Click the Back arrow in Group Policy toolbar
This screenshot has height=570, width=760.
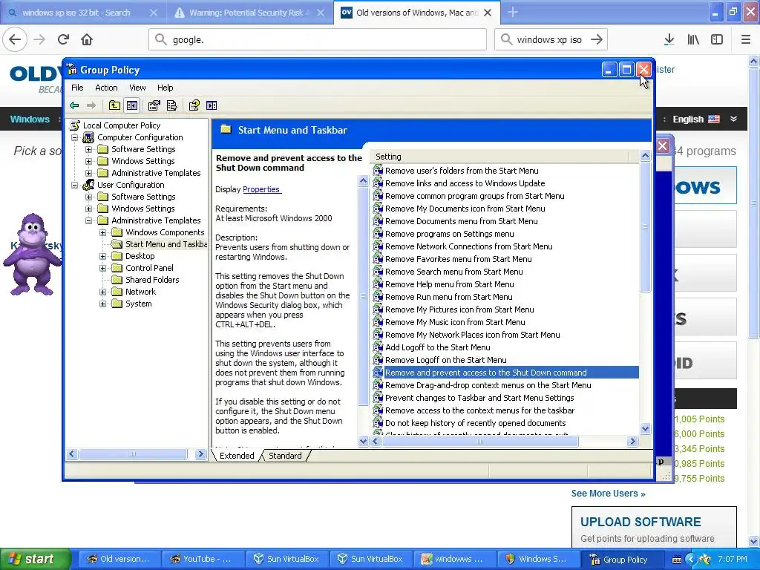(74, 105)
